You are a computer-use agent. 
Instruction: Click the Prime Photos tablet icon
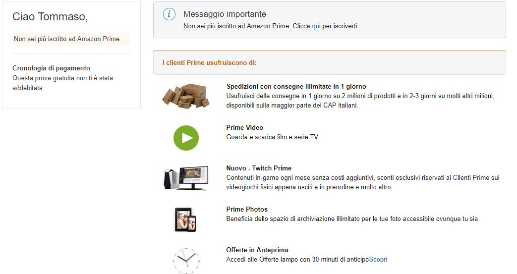click(x=186, y=219)
